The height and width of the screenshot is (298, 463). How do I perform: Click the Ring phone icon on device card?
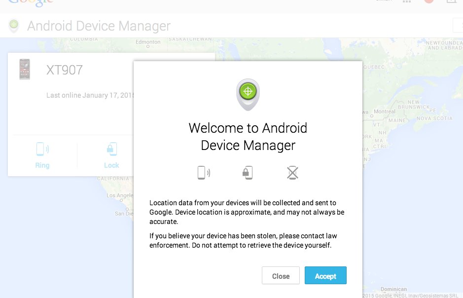coord(42,149)
